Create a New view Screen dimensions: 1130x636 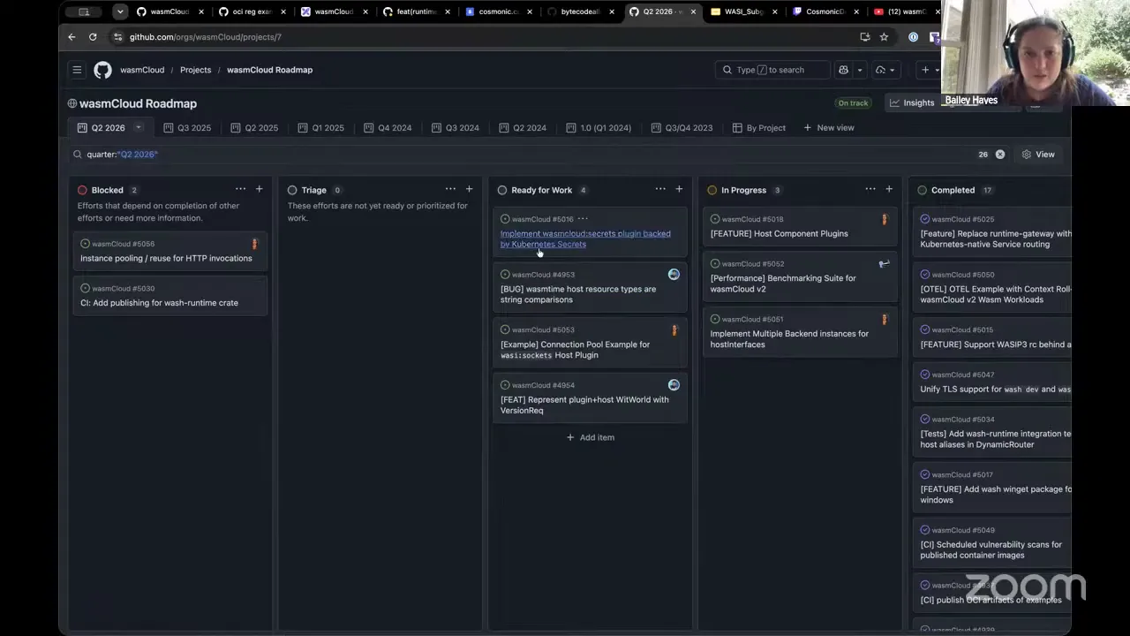pos(829,128)
